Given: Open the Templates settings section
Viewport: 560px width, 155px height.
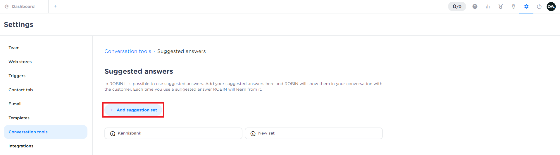Looking at the screenshot, I should pyautogui.click(x=19, y=118).
